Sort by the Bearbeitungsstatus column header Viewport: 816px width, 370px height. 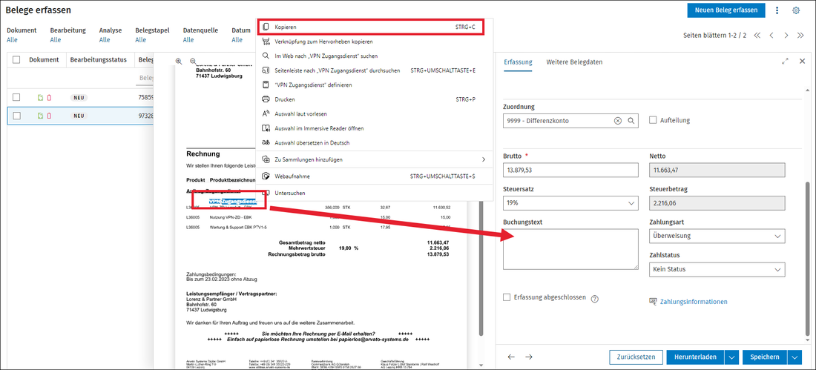click(99, 60)
